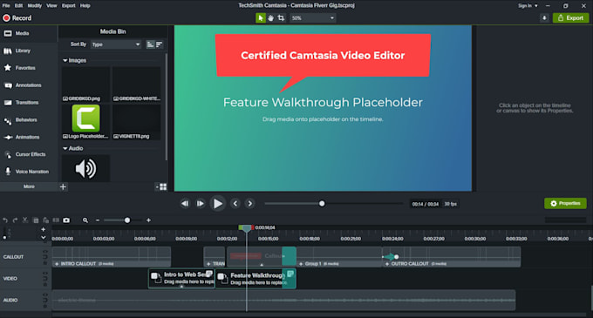Click the import media plus button

click(x=63, y=186)
